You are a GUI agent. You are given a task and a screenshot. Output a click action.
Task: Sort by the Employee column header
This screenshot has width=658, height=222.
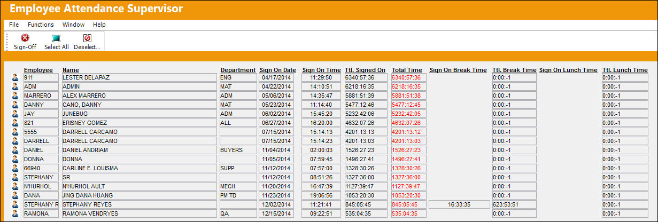(38, 70)
